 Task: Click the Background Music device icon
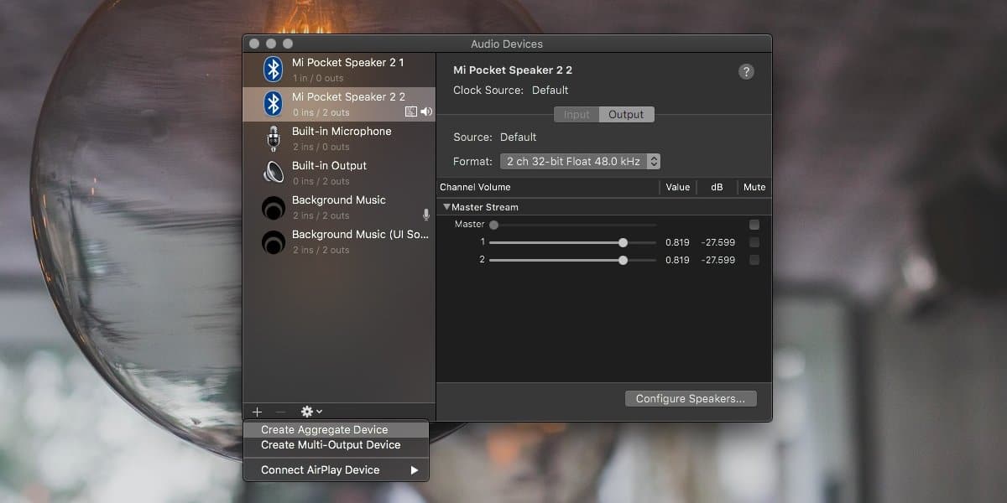coord(273,207)
